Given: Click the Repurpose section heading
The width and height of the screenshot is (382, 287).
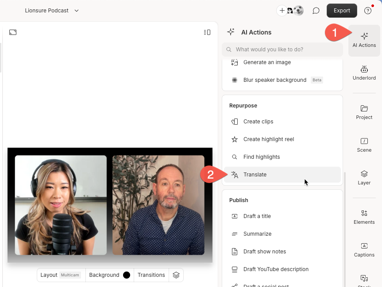Looking at the screenshot, I should [x=243, y=106].
